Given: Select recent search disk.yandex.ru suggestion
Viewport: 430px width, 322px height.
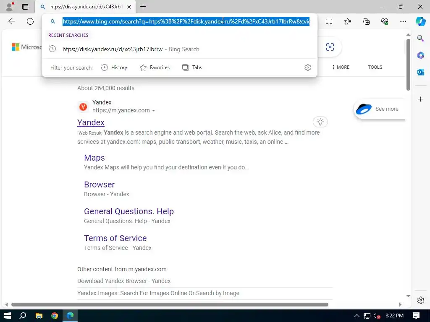Looking at the screenshot, I should click(x=180, y=49).
